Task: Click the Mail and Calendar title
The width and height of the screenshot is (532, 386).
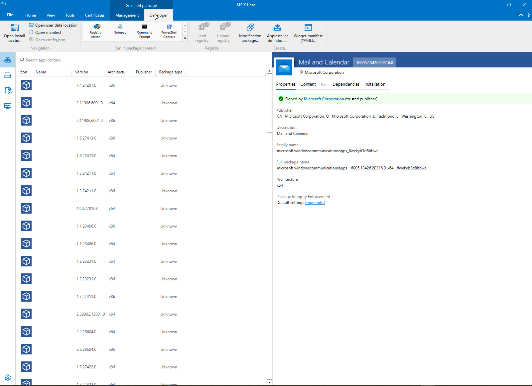Action: 324,62
